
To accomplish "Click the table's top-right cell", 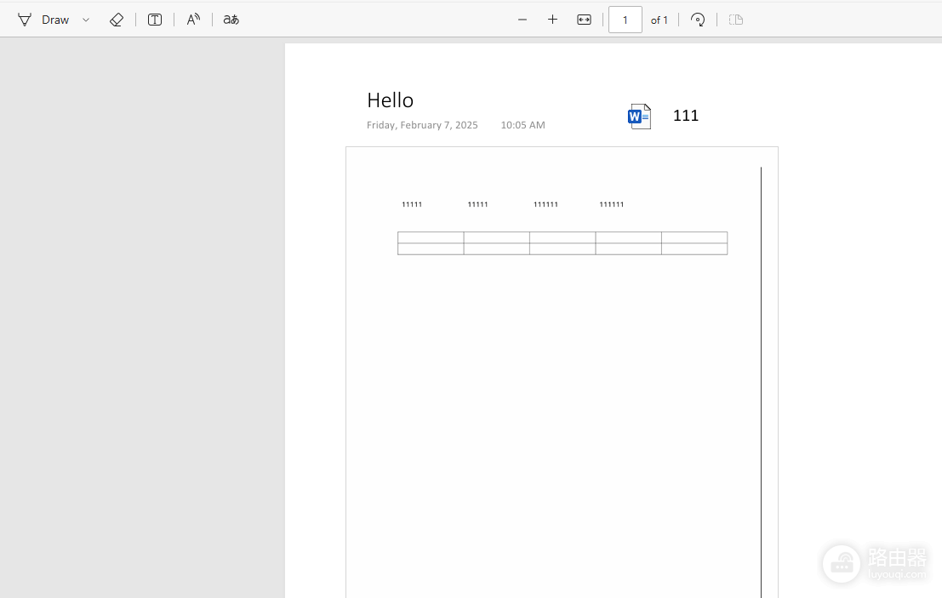I will tap(694, 237).
